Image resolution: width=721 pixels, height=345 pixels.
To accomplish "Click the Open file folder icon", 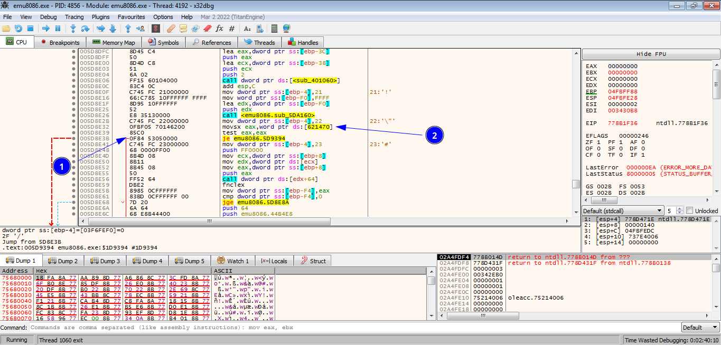I will coord(7,28).
